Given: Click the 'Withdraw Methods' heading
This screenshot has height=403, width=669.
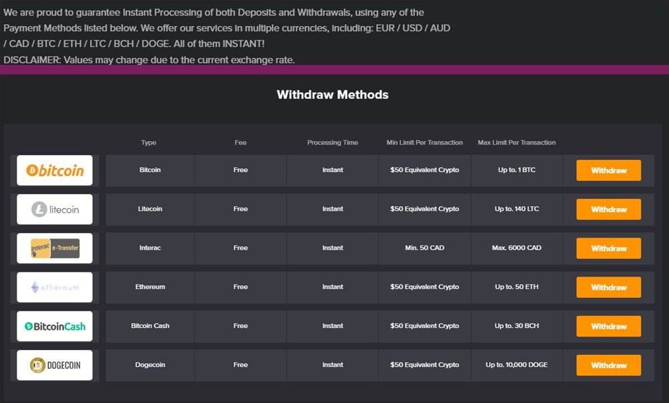Looking at the screenshot, I should 332,95.
